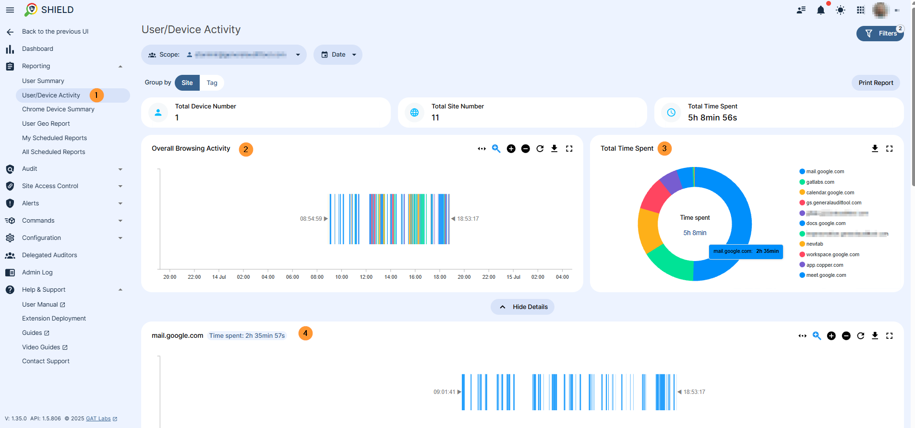This screenshot has width=915, height=428.
Task: Toggle gs.generalaudittool.com legend entry
Action: [x=831, y=203]
